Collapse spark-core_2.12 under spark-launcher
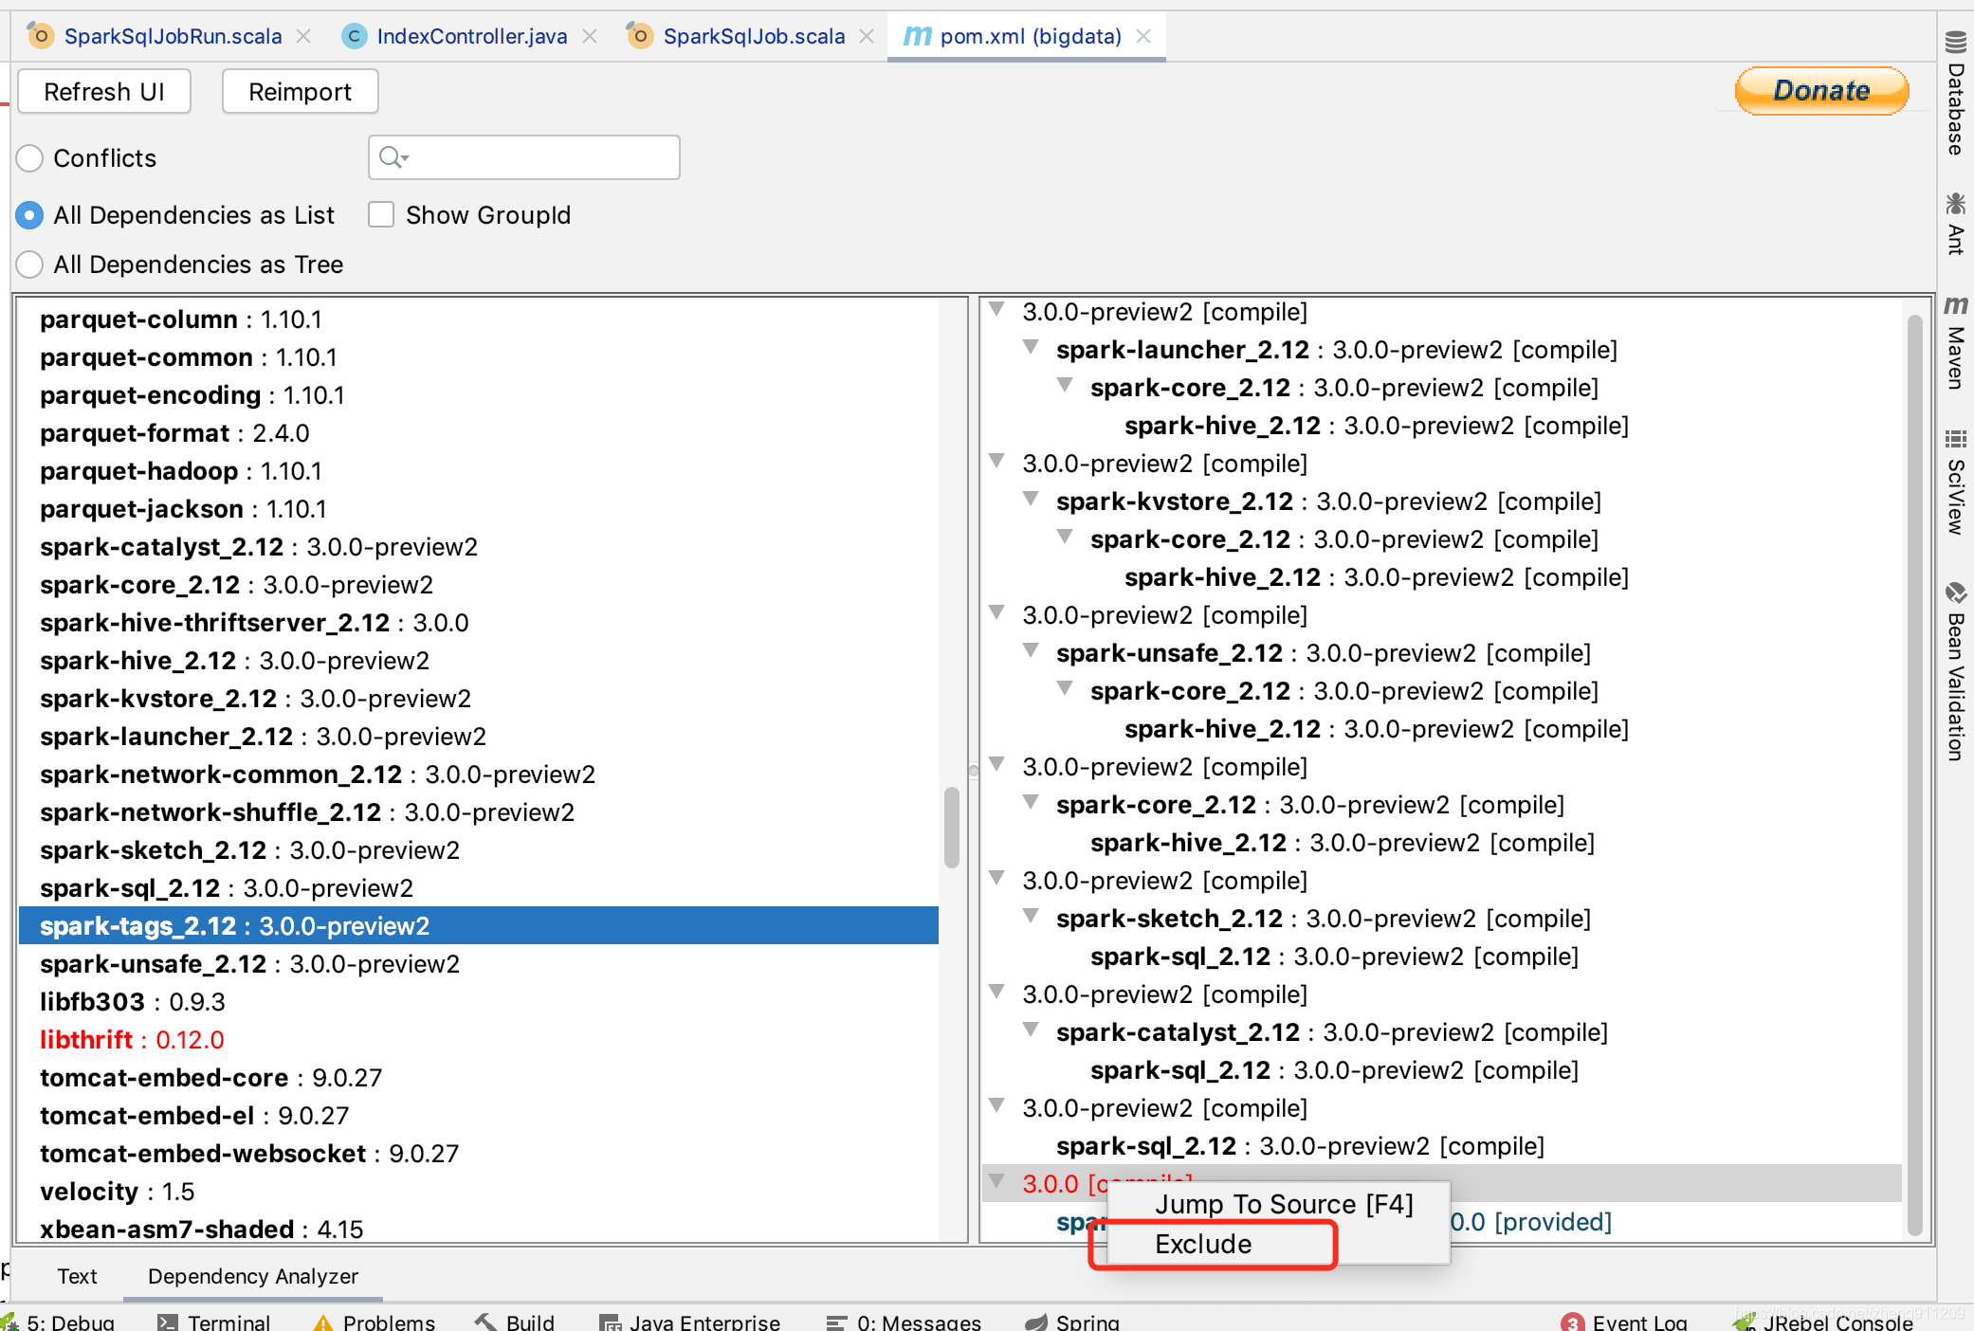Screen dimensions: 1974x1331 click(1065, 385)
